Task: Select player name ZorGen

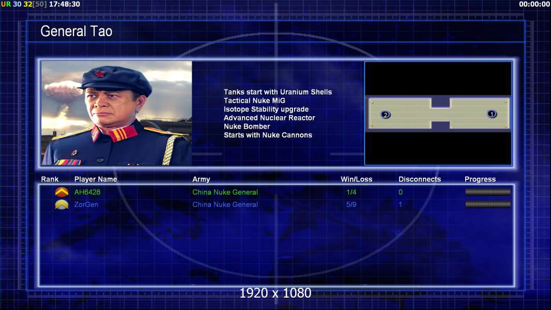Action: pos(86,205)
